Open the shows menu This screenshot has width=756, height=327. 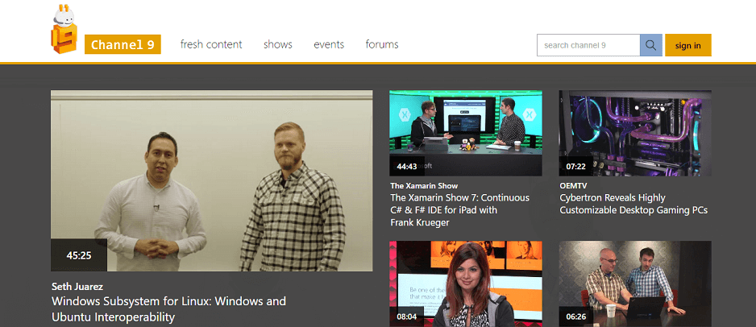278,44
